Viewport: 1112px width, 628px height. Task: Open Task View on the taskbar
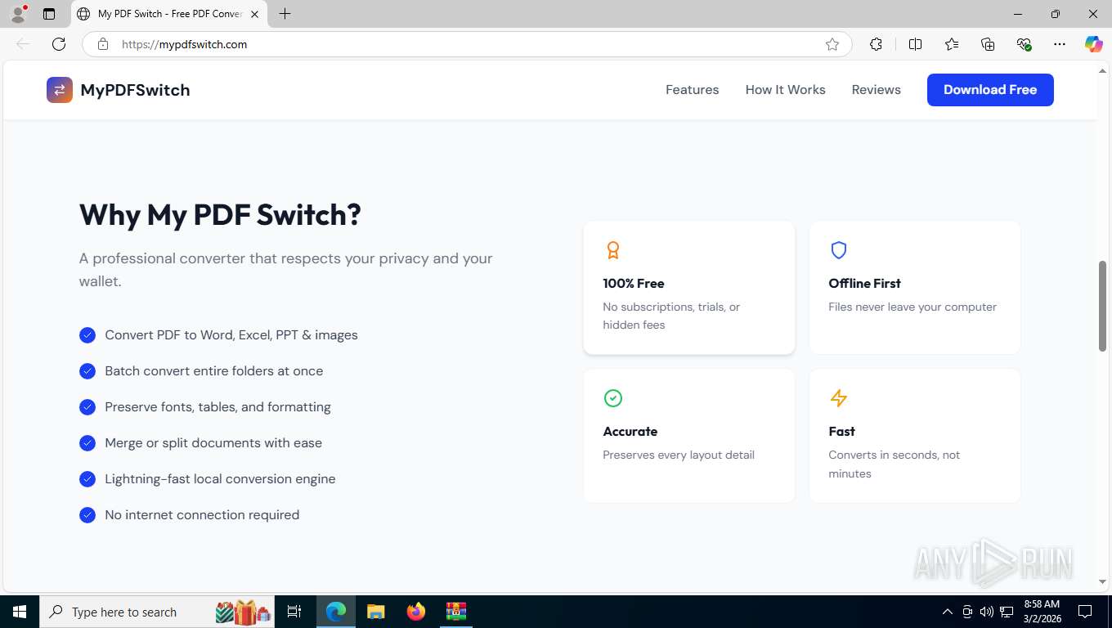click(294, 612)
